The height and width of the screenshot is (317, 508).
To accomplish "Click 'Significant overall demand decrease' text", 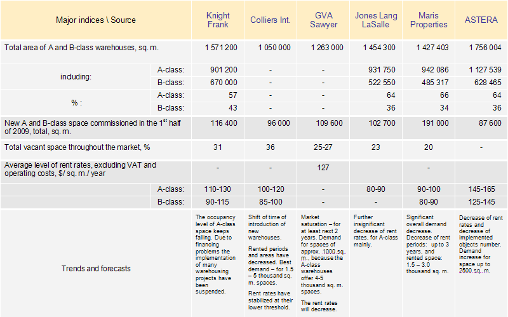I will 428,244.
